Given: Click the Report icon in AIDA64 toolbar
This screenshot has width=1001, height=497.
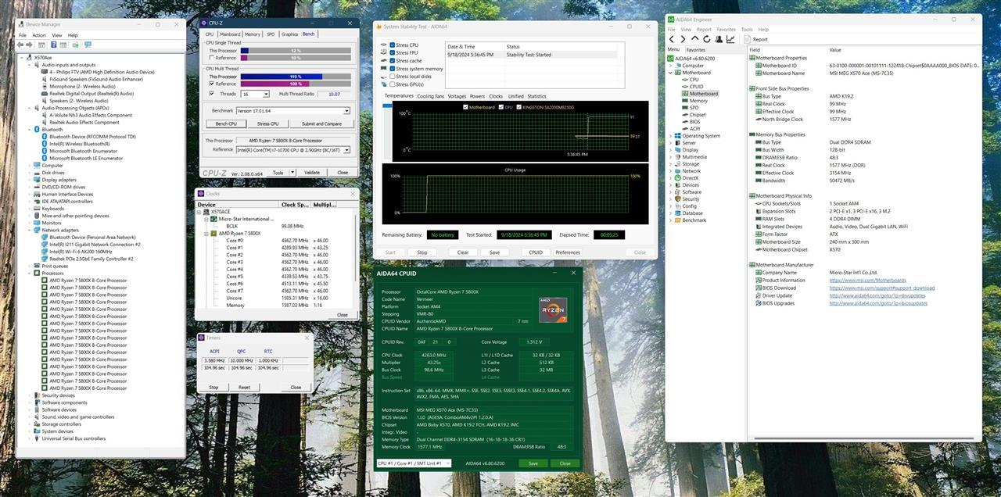Looking at the screenshot, I should [x=748, y=39].
